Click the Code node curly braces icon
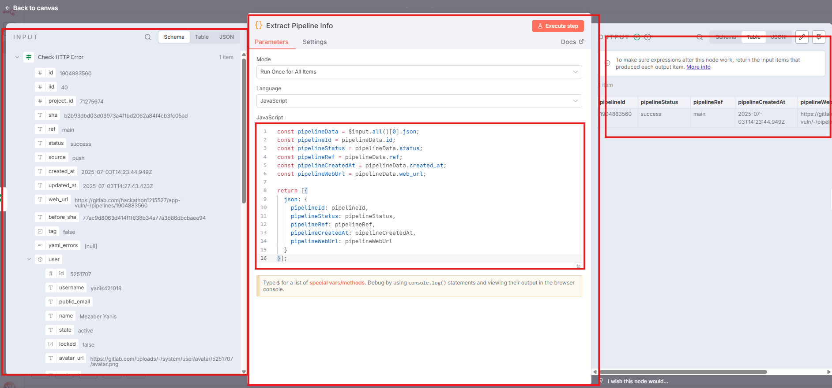Screen dimensions: 832x388 pos(259,26)
